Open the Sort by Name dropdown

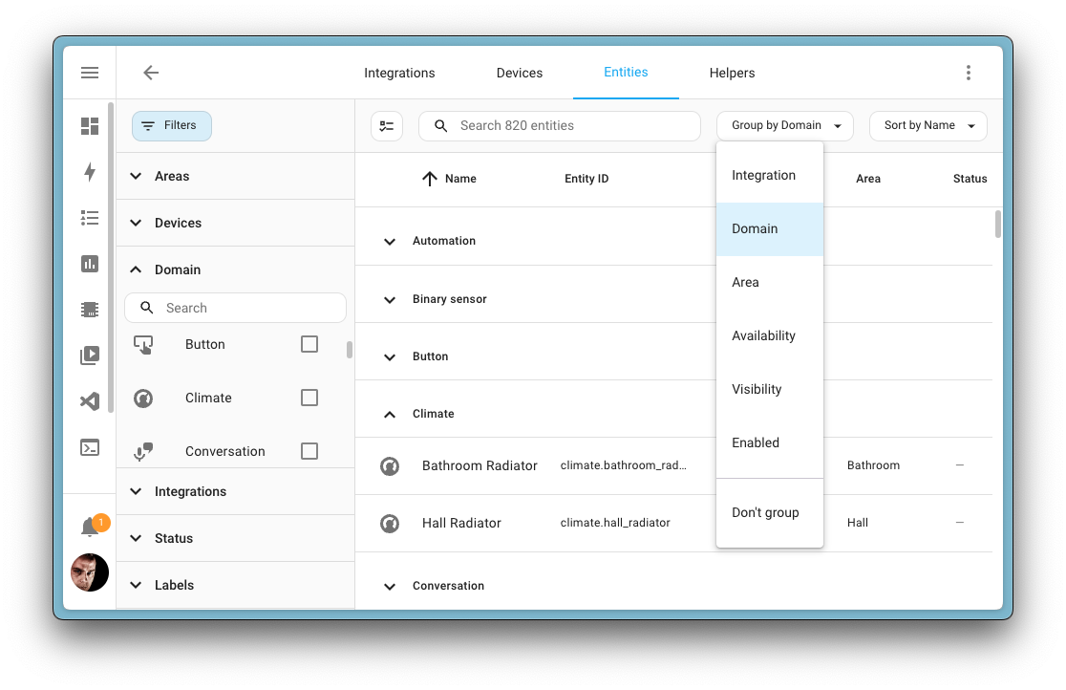927,125
